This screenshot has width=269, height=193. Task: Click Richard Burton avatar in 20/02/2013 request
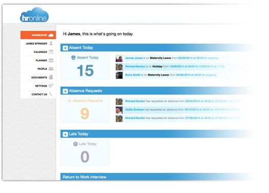tap(119, 102)
